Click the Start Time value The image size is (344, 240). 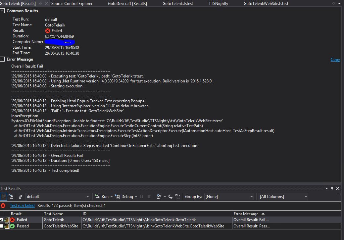coord(62,48)
